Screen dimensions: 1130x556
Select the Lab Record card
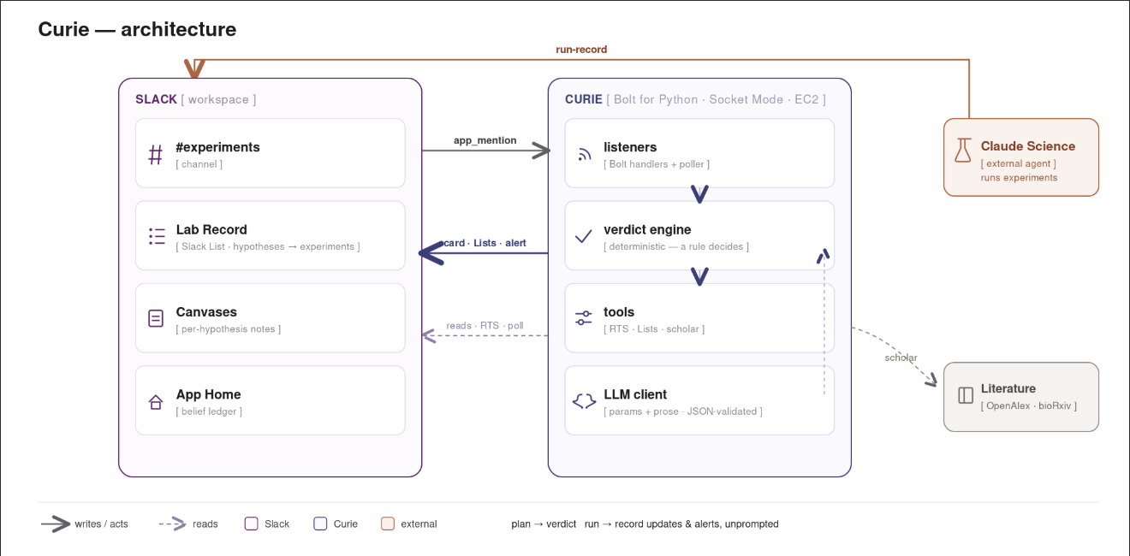pos(271,235)
